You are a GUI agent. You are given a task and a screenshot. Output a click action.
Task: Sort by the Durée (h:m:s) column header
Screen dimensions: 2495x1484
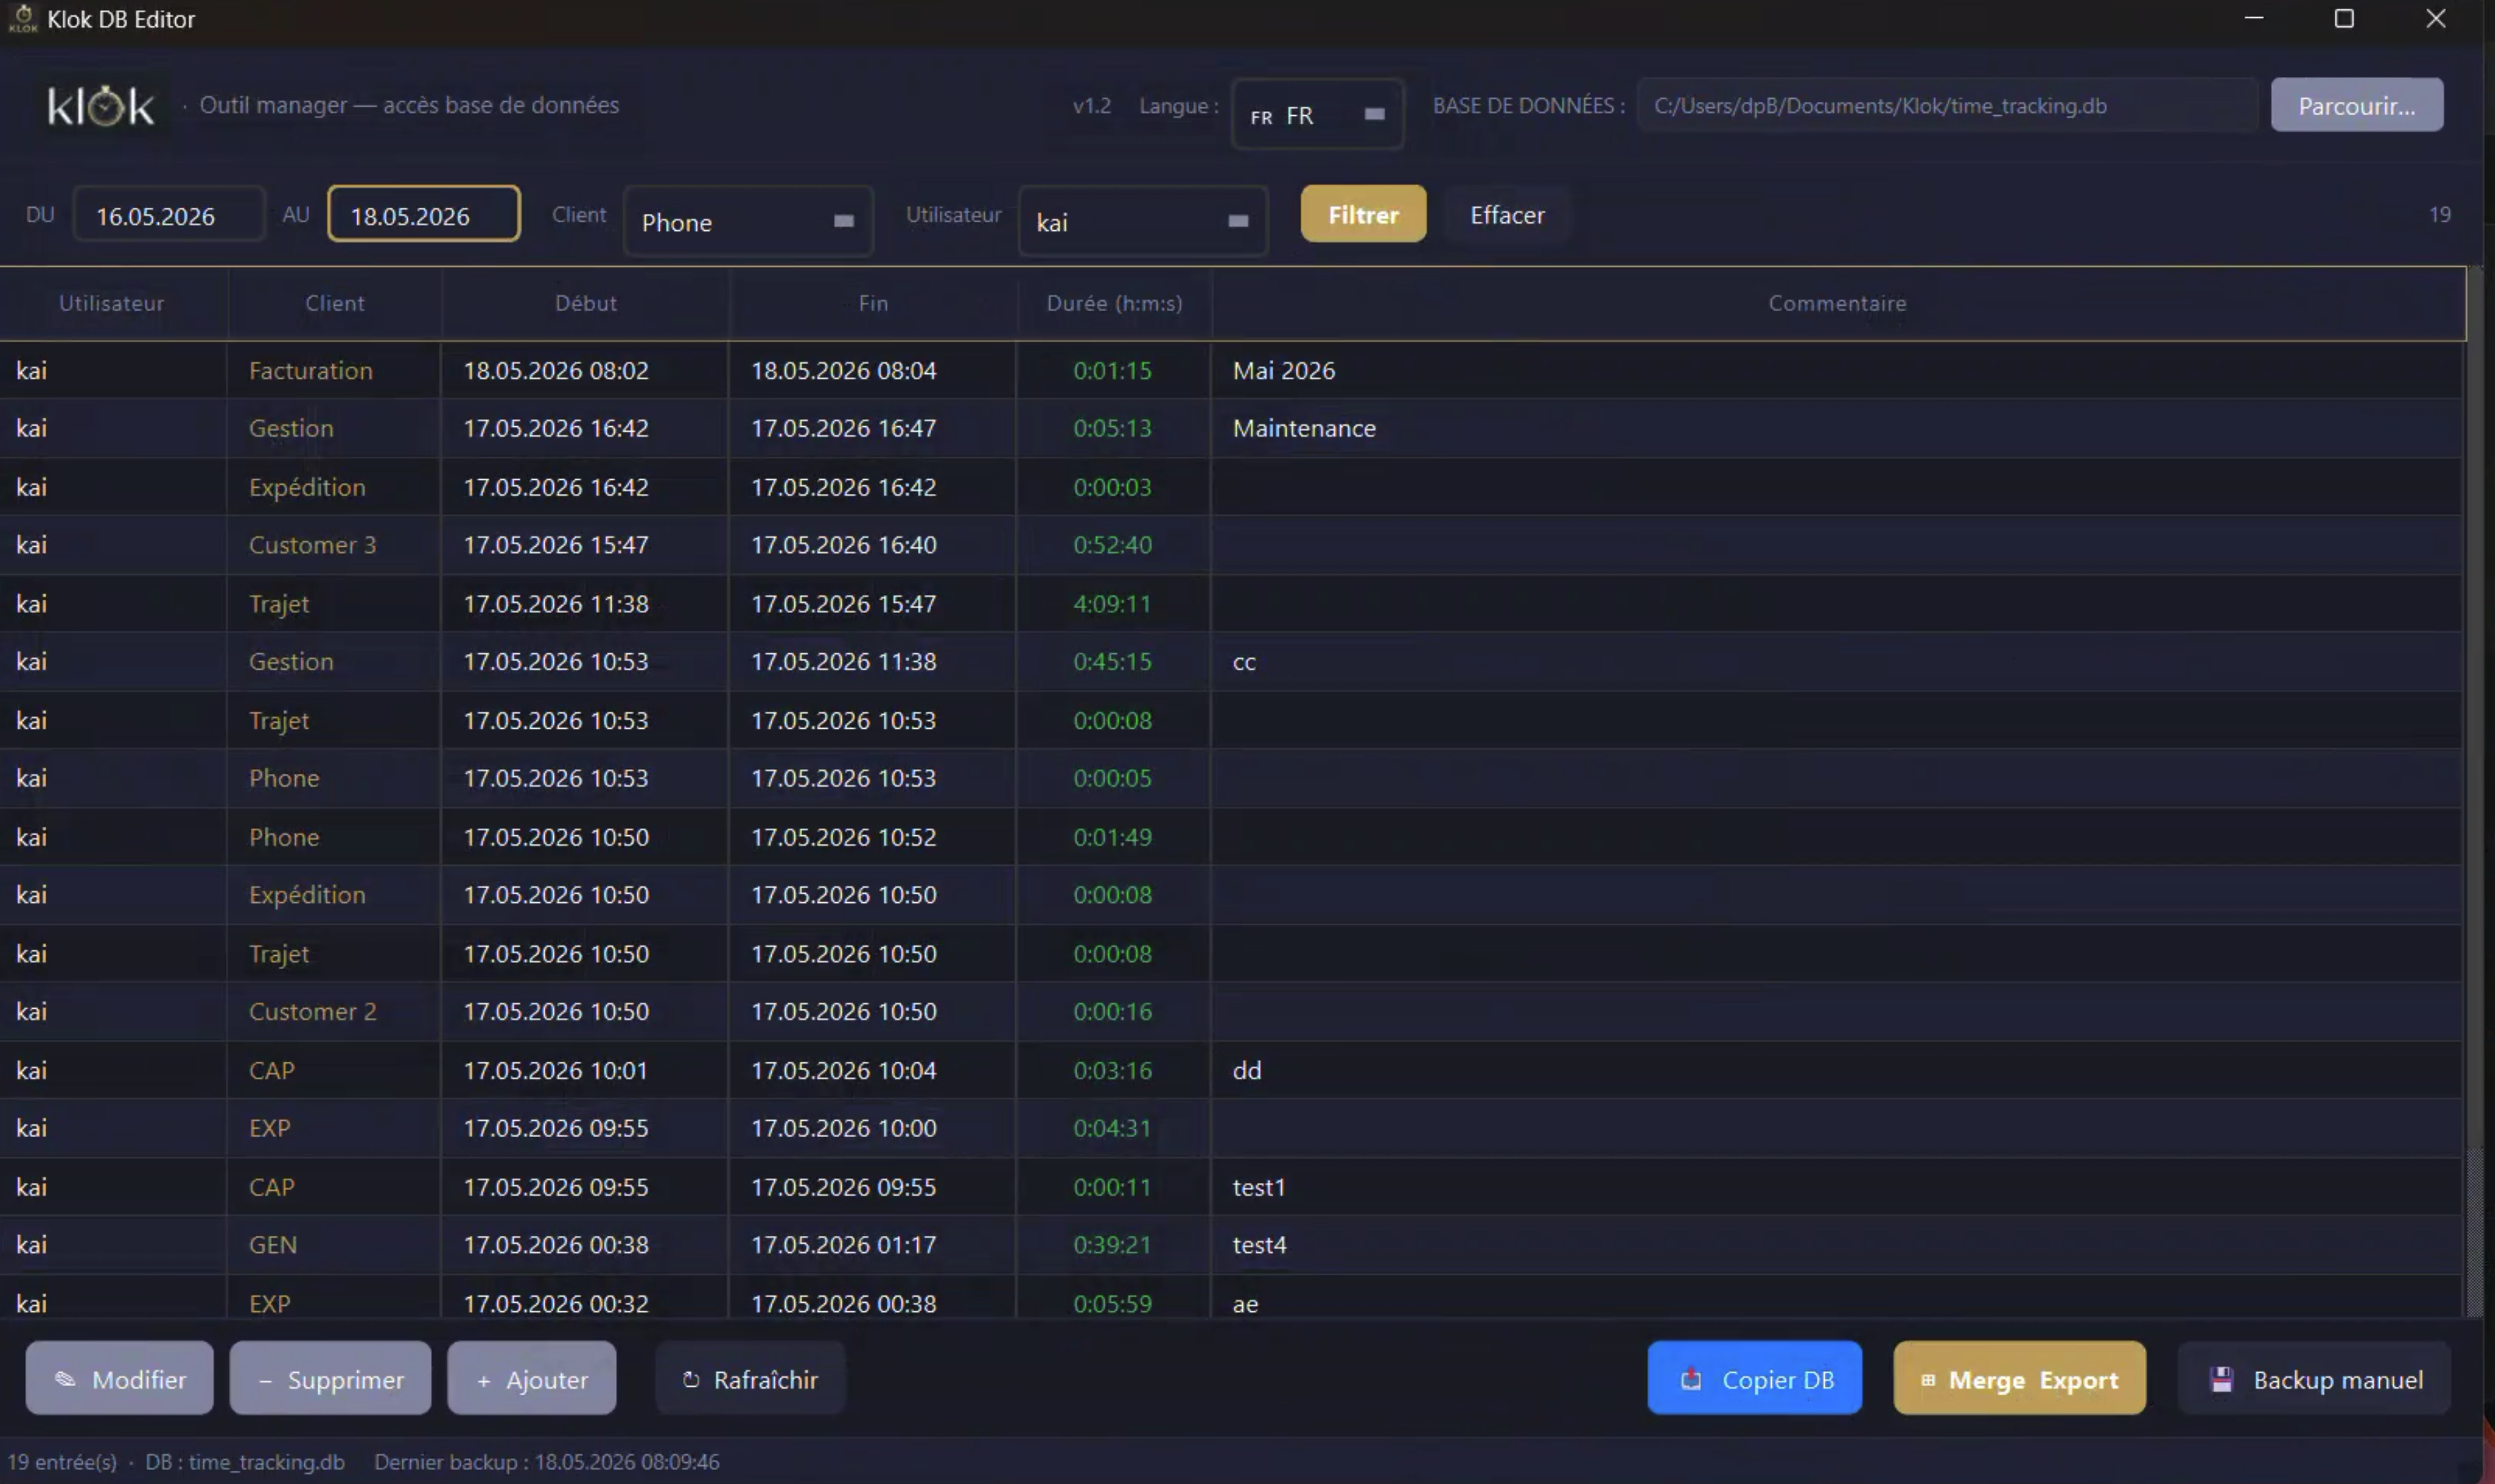tap(1114, 303)
